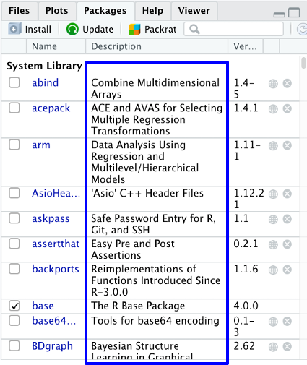Open the arm package link
The height and width of the screenshot is (365, 307).
point(41,145)
